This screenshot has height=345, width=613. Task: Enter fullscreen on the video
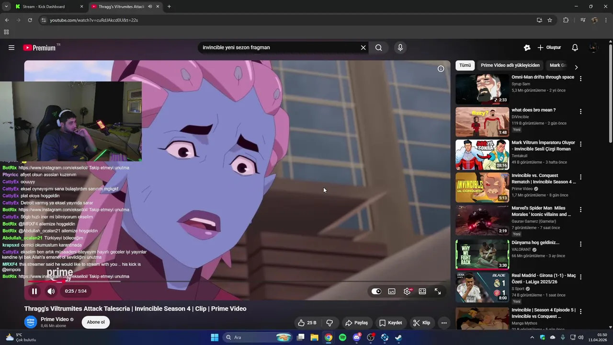438,291
